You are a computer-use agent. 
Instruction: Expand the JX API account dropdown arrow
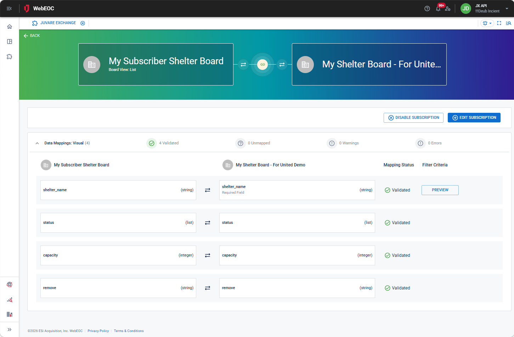coord(507,9)
